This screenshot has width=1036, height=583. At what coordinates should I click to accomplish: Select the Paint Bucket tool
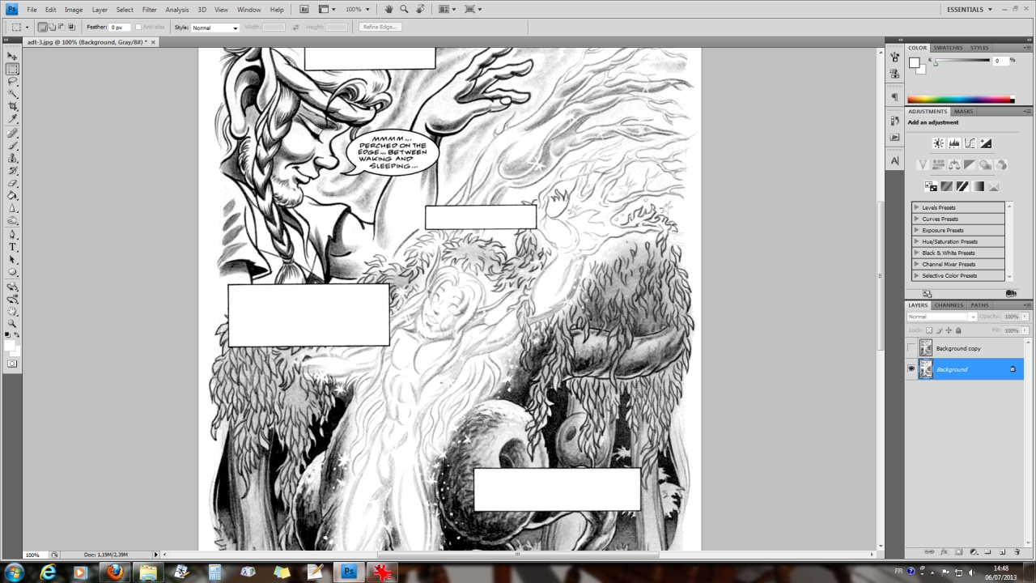(x=12, y=195)
